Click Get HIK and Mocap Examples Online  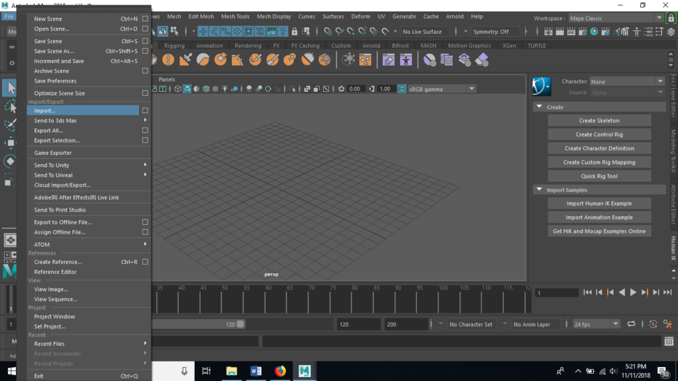(599, 231)
